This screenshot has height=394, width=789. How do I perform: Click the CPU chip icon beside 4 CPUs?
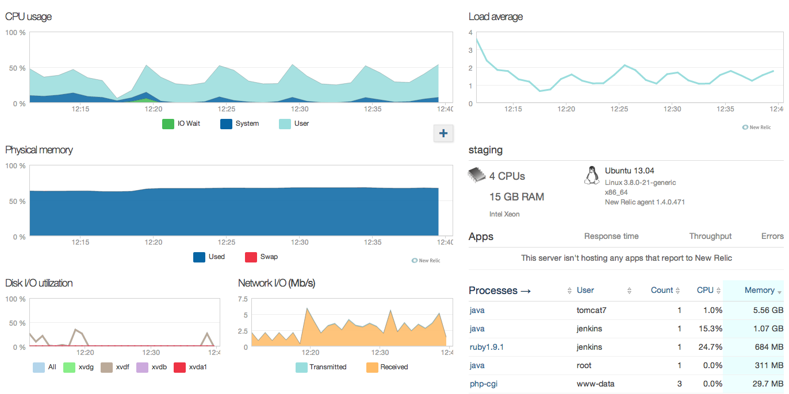pyautogui.click(x=477, y=175)
